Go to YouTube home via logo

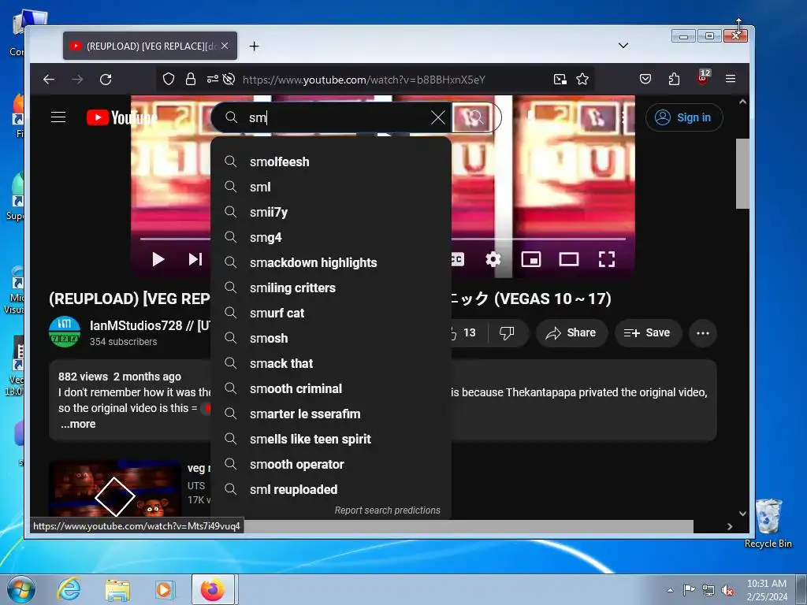pos(121,117)
